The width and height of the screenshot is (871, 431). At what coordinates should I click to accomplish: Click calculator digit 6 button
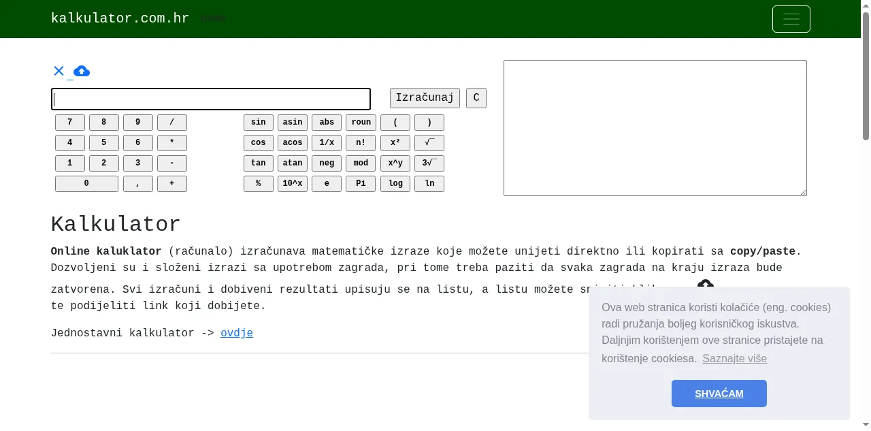point(138,143)
